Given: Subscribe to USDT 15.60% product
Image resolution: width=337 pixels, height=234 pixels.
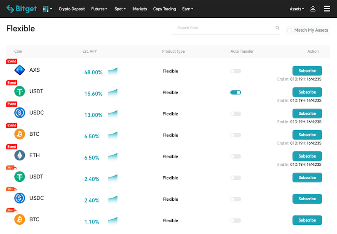Looking at the screenshot, I should click(x=307, y=92).
